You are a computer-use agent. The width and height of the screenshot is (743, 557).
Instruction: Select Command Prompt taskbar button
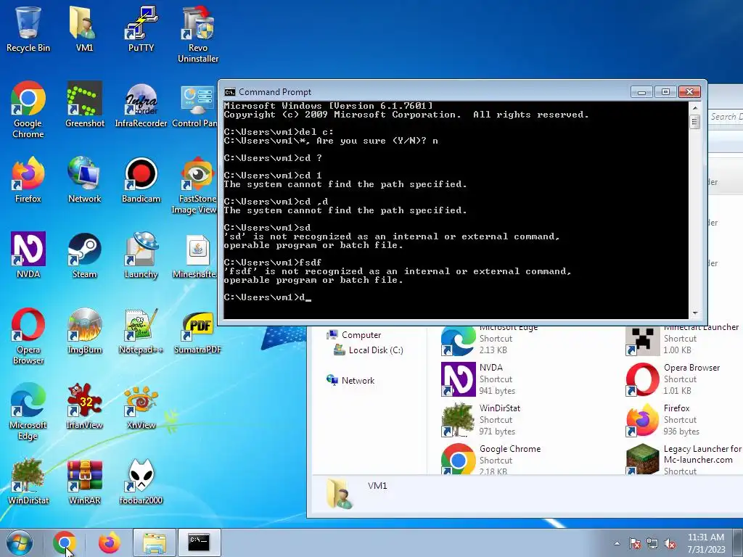click(199, 542)
